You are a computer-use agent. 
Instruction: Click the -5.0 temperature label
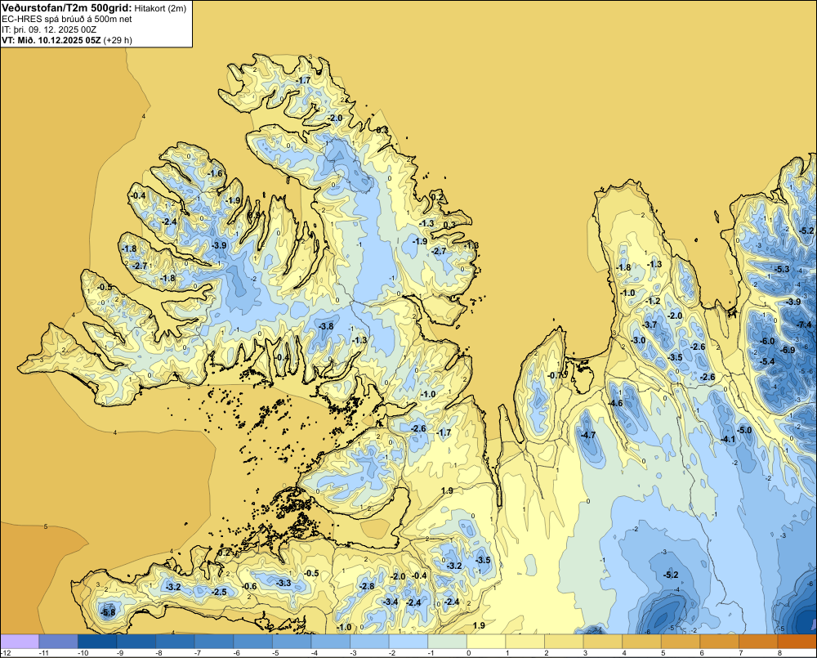pos(744,430)
